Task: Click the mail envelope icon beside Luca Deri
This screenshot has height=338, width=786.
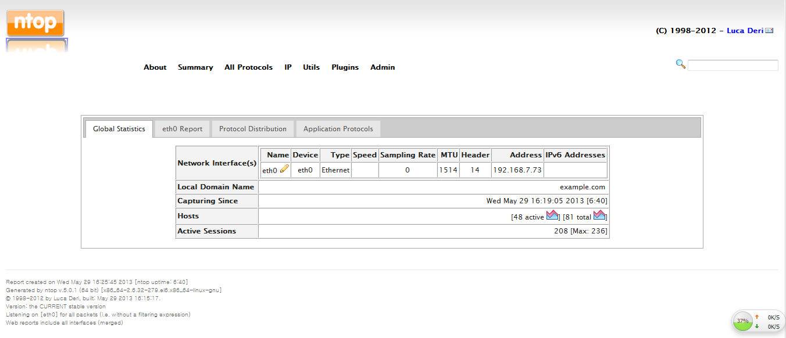Action: coord(769,31)
